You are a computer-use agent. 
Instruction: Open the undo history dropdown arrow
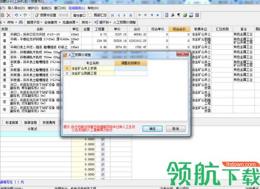(21, 15)
